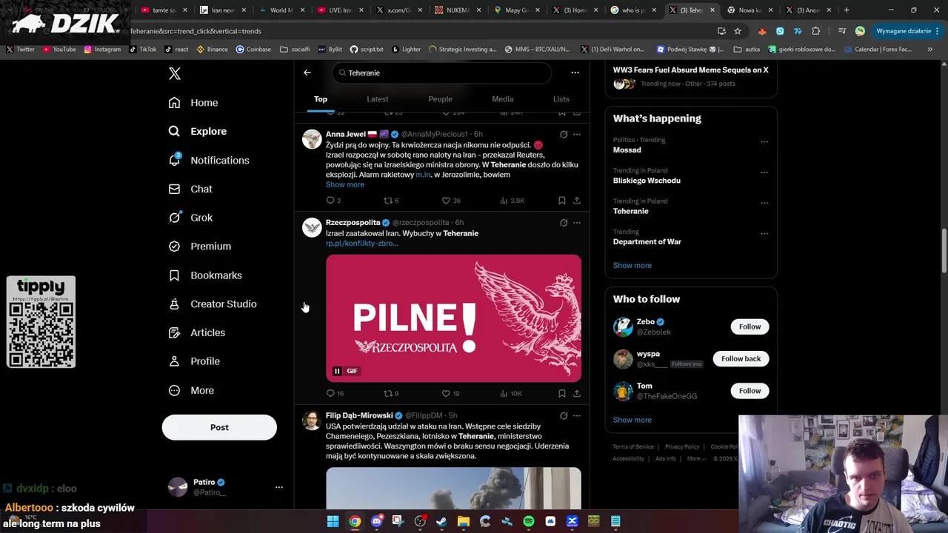The height and width of the screenshot is (533, 948).
Task: Click Grok icon on Filip Dąb-Mirowski's post
Action: click(x=564, y=416)
